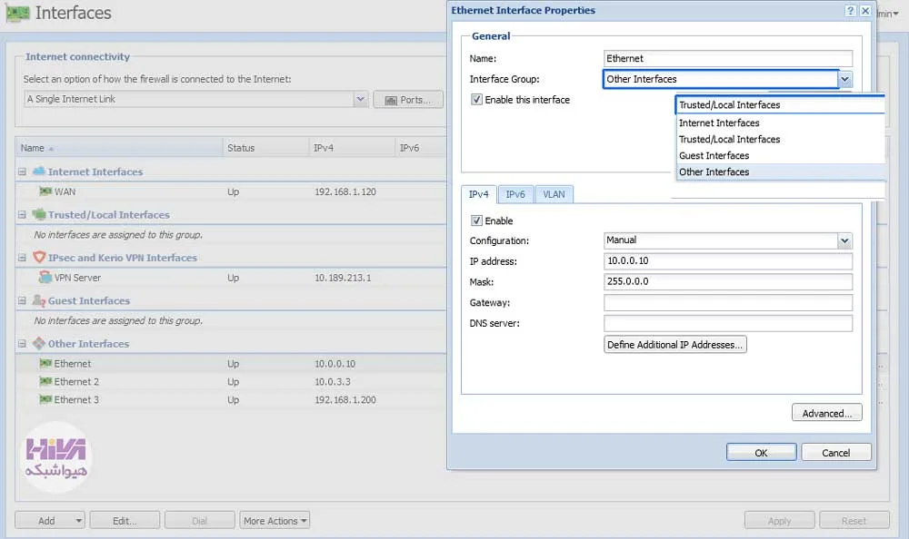Collapse the Other Interfaces group
Image resolution: width=909 pixels, height=539 pixels.
(22, 343)
